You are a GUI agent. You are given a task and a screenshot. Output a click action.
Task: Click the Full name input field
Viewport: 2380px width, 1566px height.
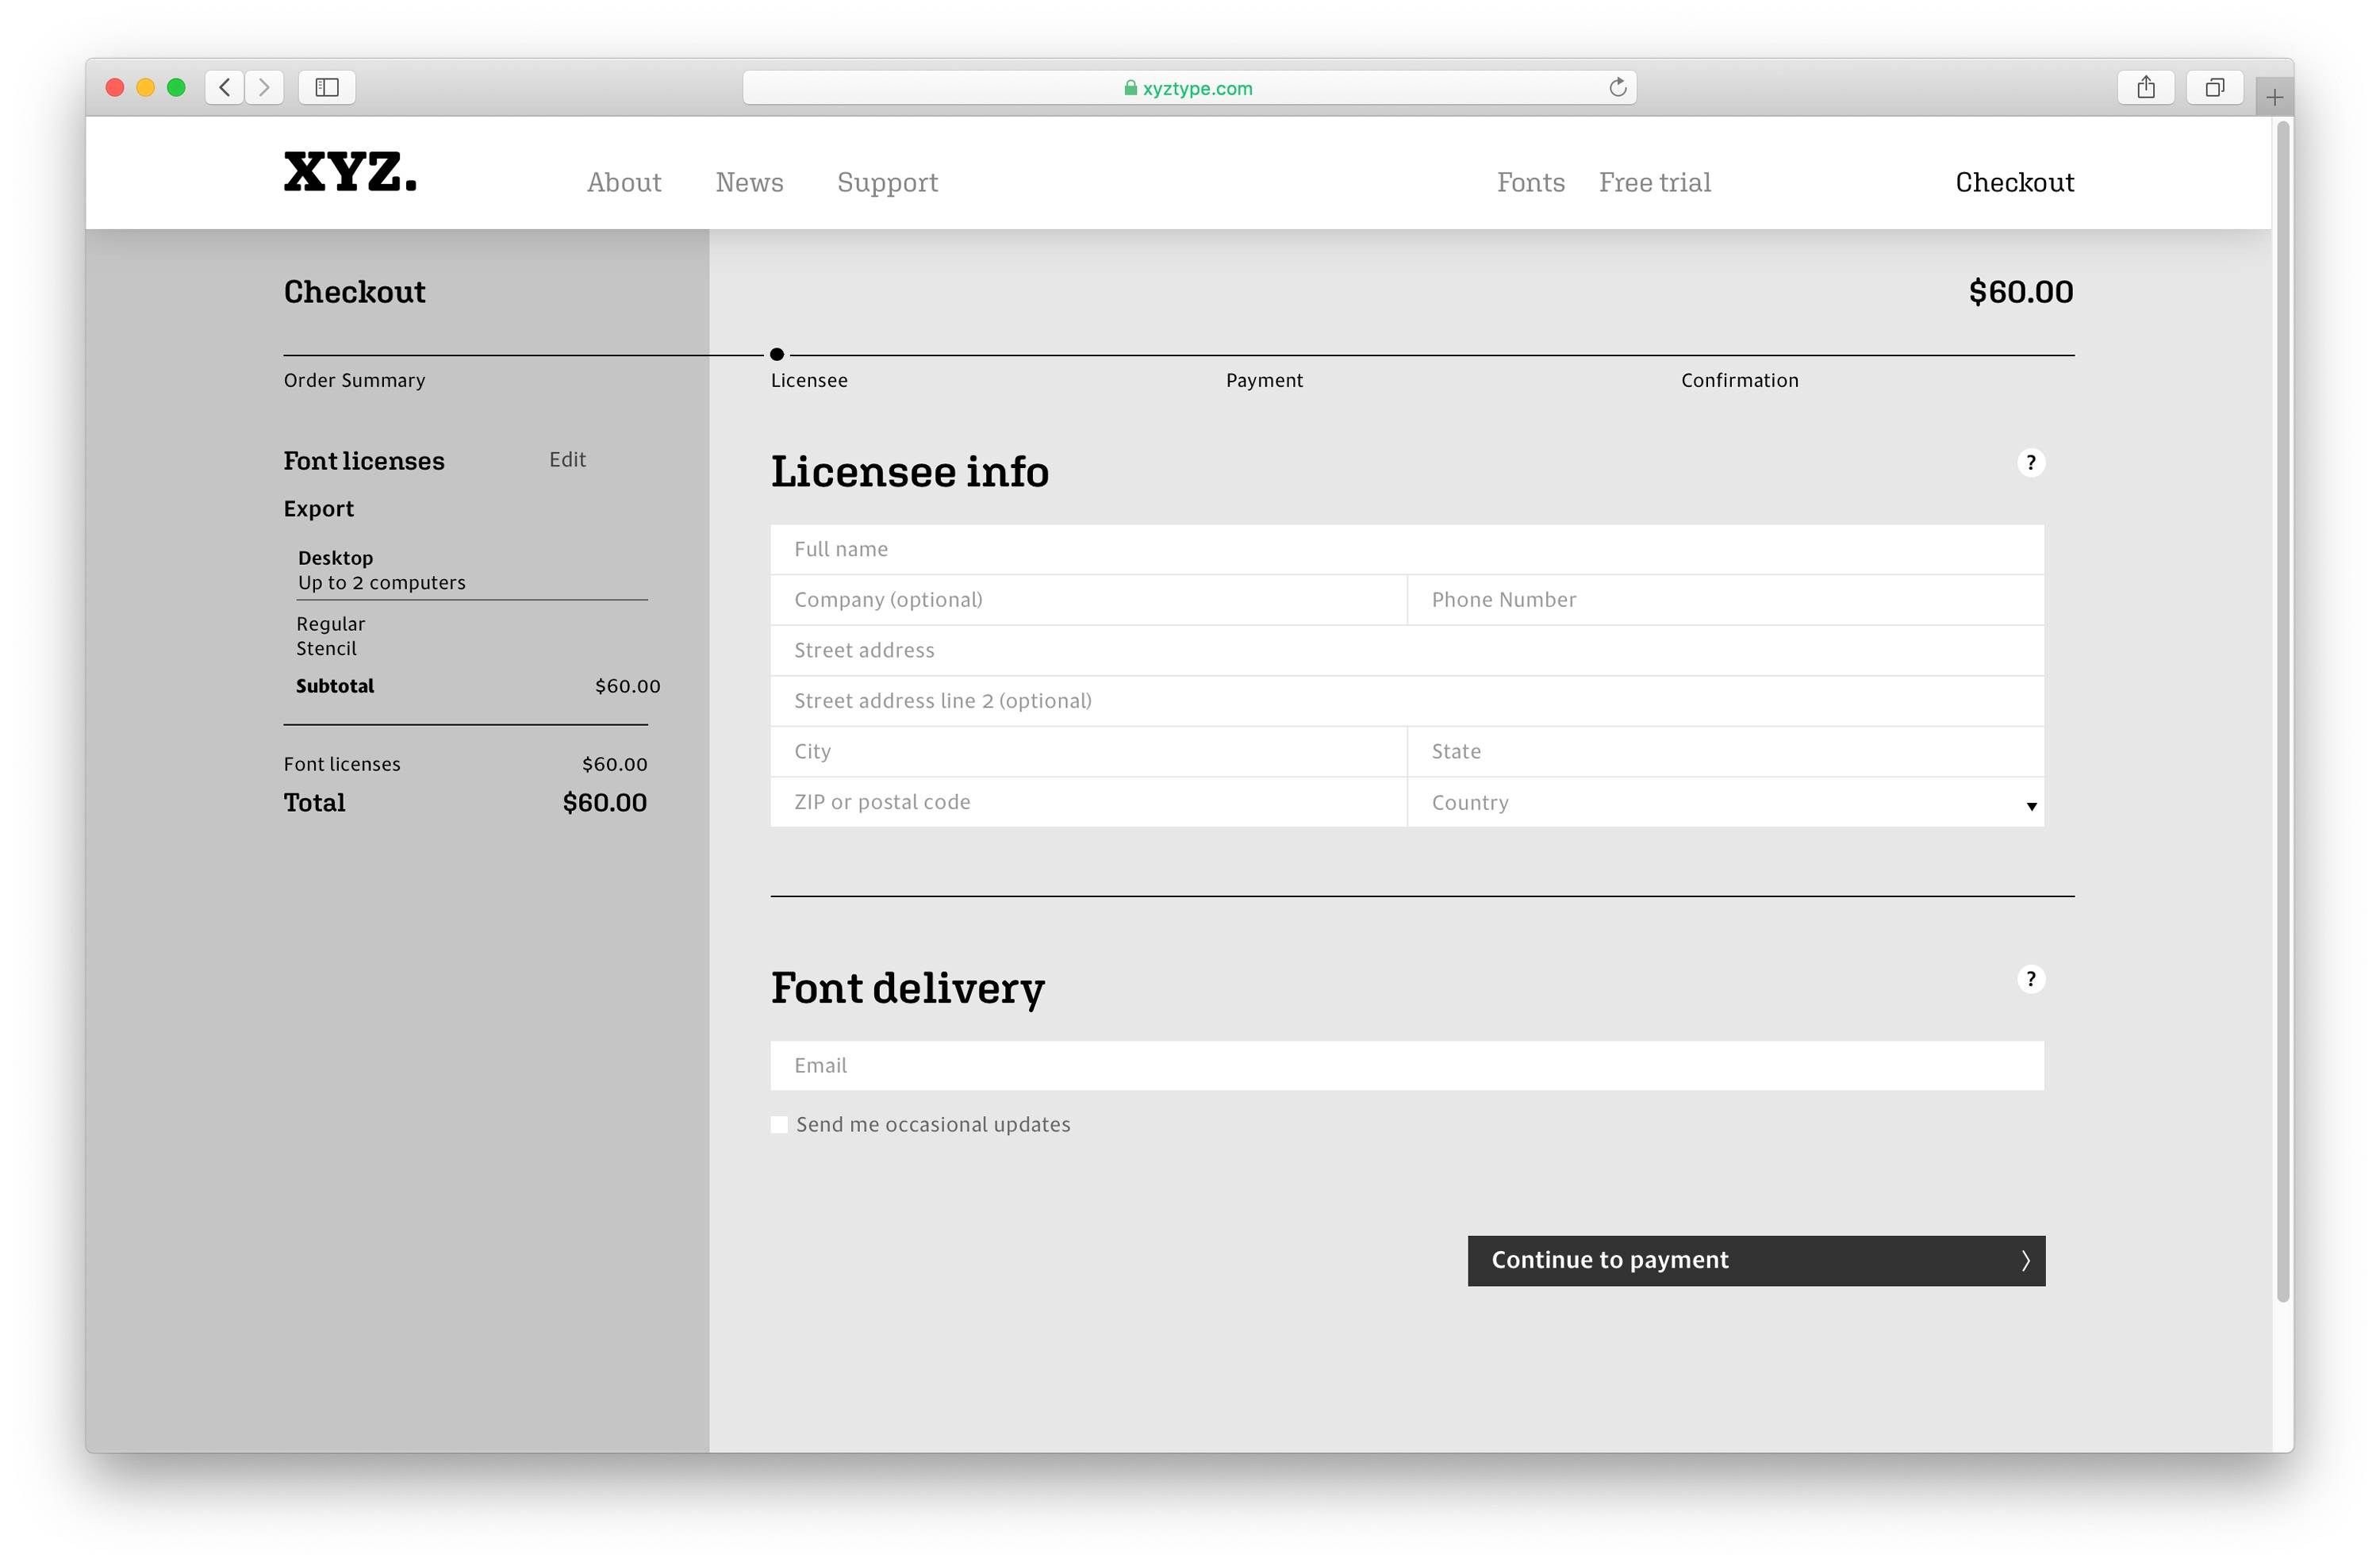point(1406,548)
